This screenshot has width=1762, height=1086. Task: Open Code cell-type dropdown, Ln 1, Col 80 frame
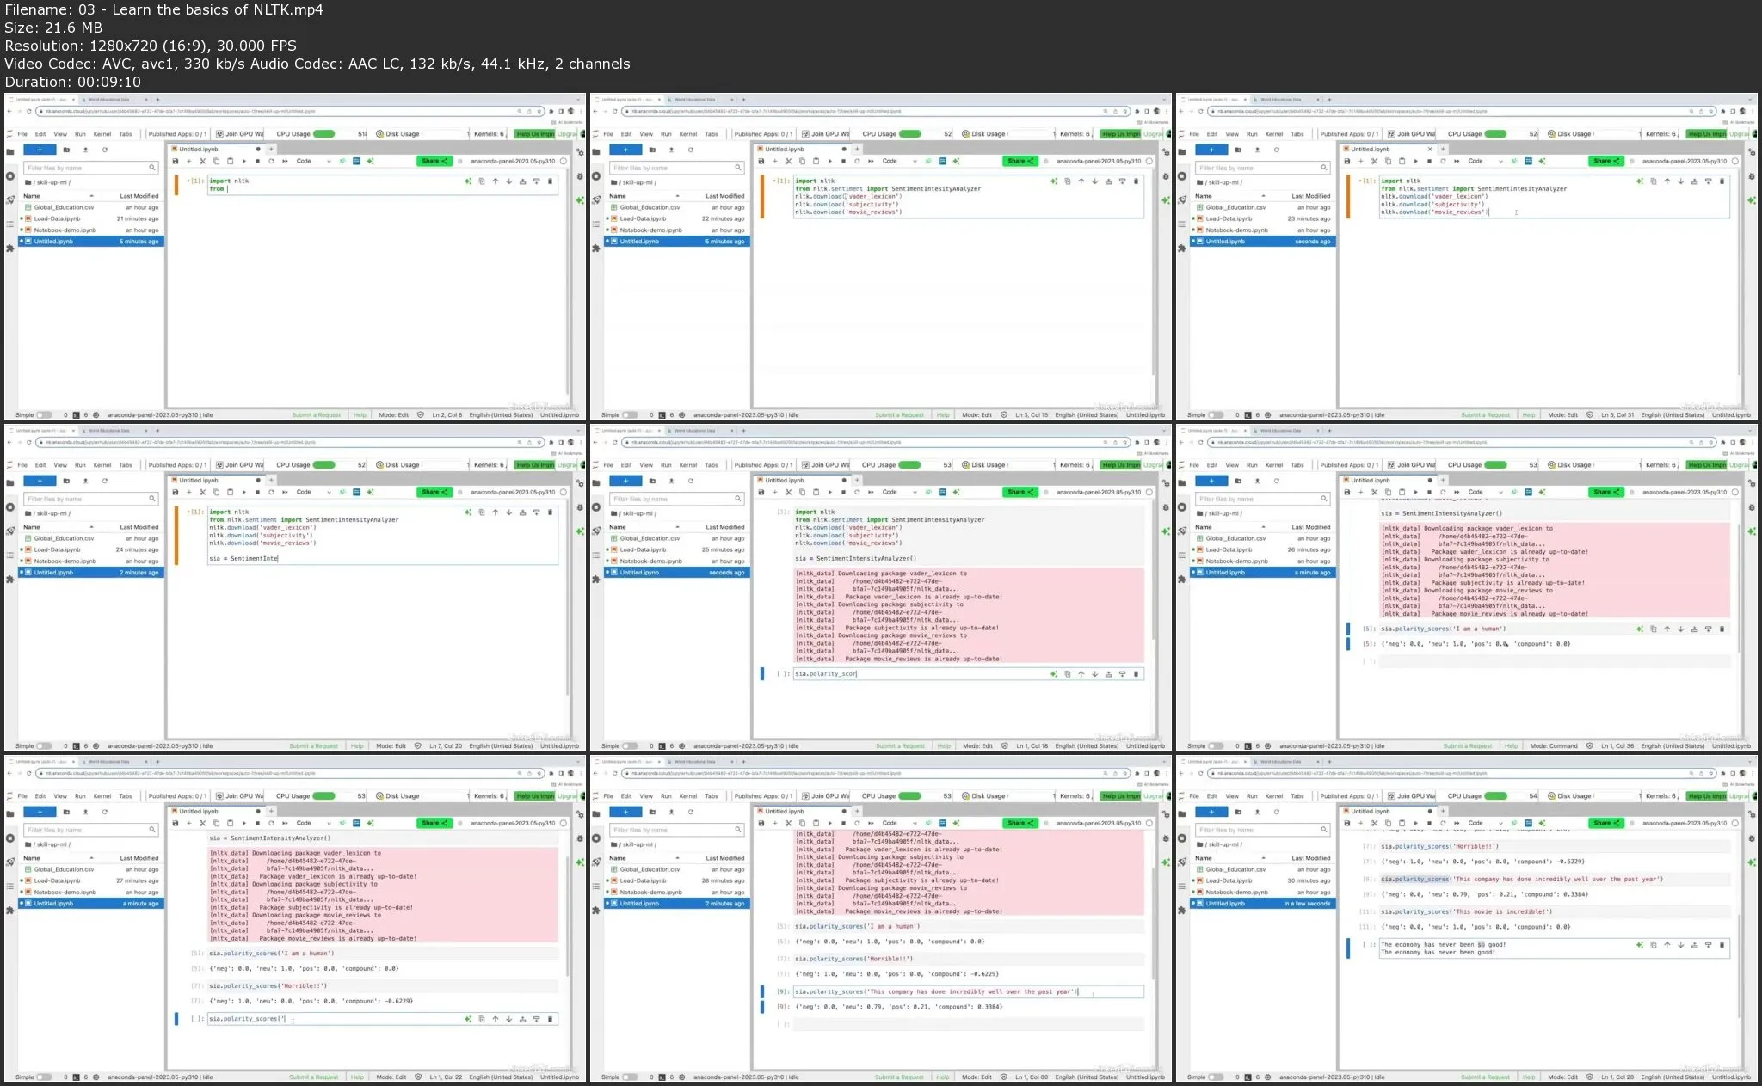(899, 823)
